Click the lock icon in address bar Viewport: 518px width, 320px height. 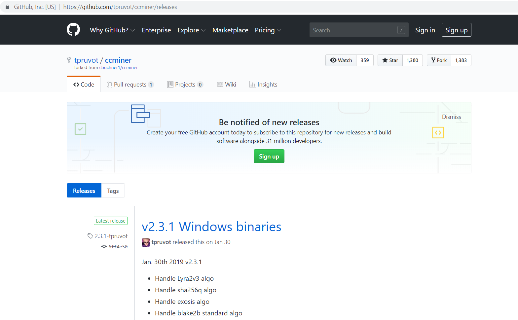tap(7, 7)
